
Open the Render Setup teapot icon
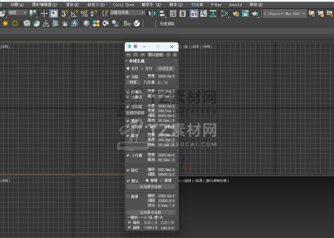[x=236, y=14]
